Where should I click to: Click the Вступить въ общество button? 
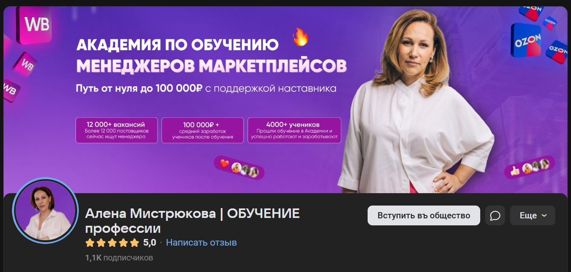[424, 215]
